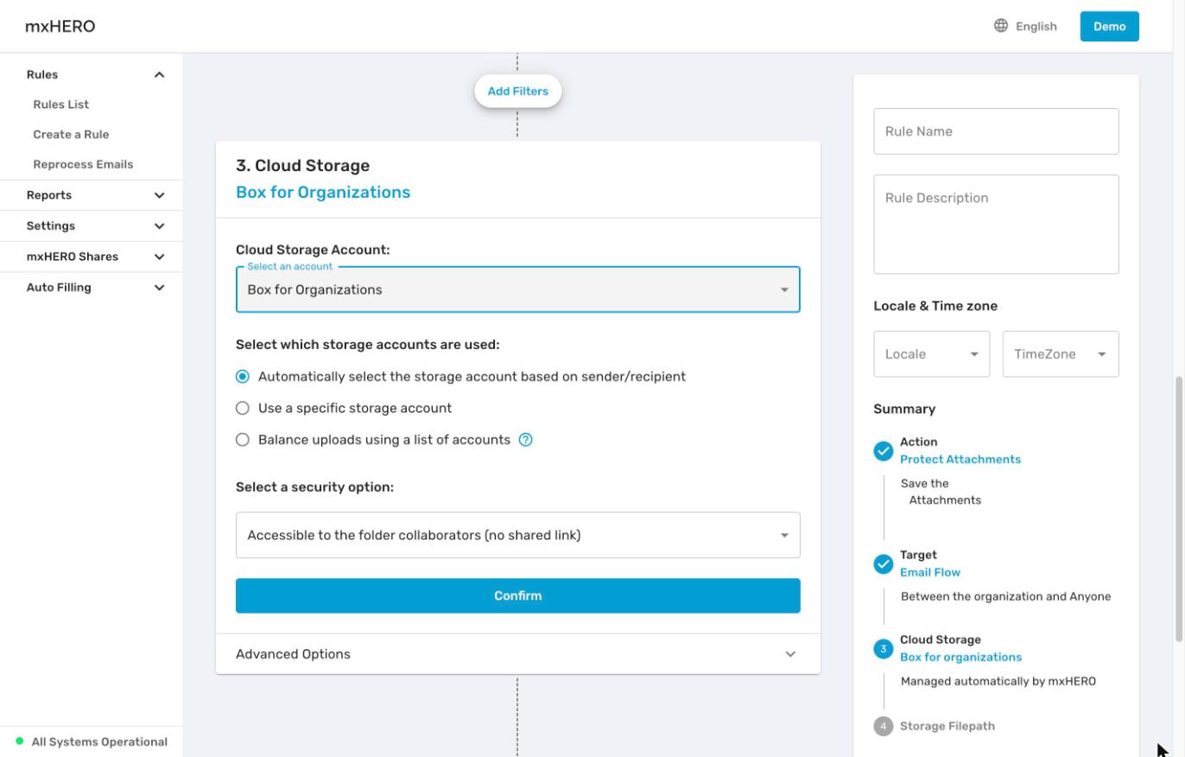Open the Locale dropdown
Viewport: 1185px width, 757px height.
pos(932,354)
